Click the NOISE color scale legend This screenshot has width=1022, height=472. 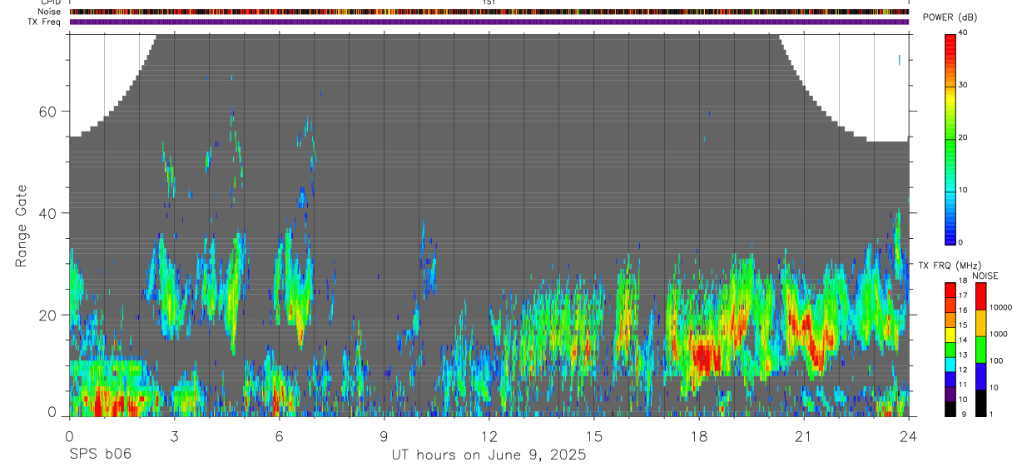[x=980, y=350]
